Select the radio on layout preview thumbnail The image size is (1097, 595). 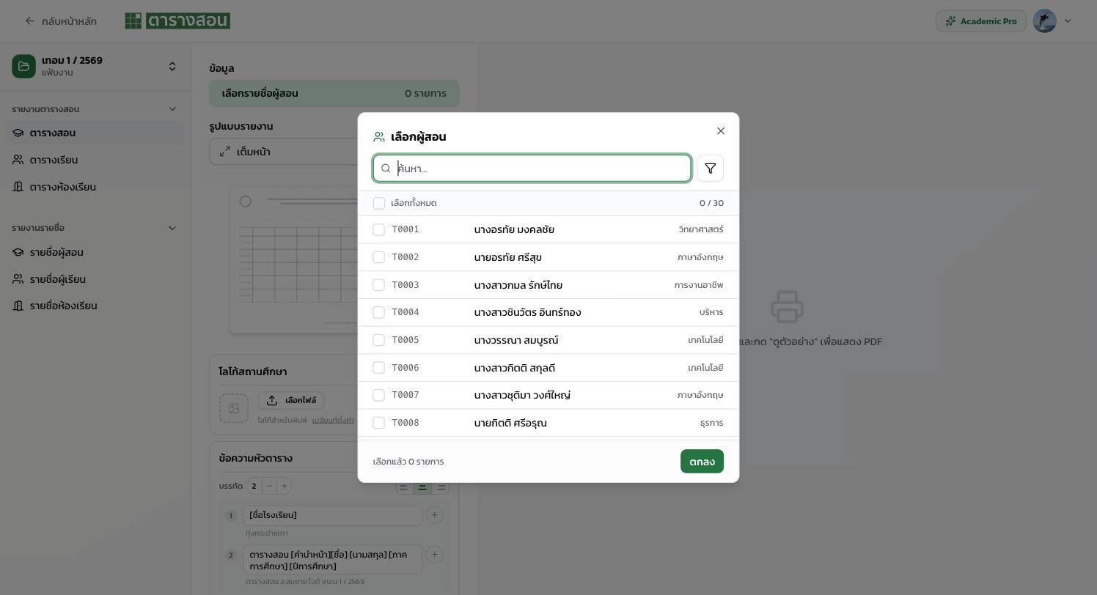point(246,202)
